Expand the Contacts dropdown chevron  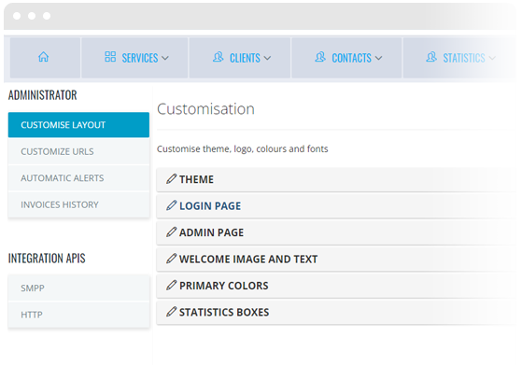point(378,58)
